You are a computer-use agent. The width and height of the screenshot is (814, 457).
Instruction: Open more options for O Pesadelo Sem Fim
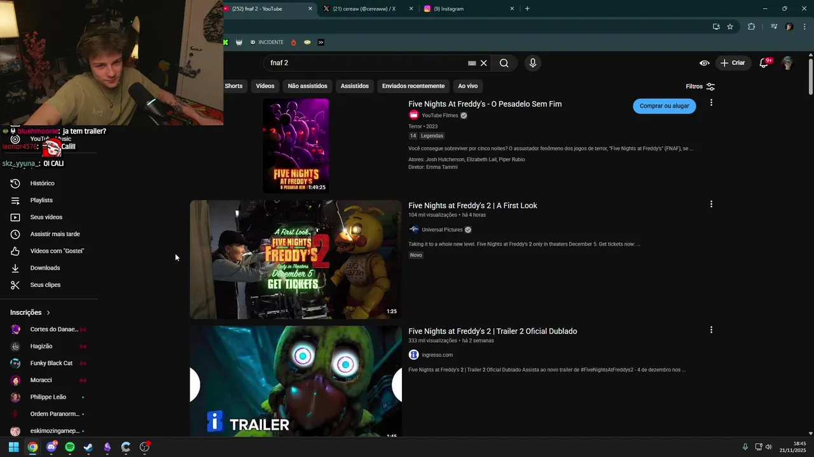[711, 103]
